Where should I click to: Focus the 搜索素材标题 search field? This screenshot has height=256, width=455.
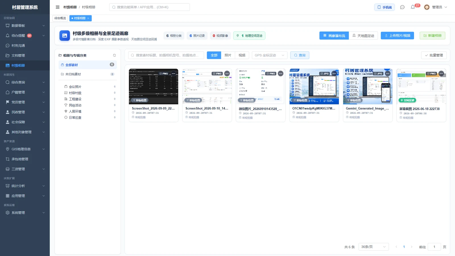tap(166, 55)
